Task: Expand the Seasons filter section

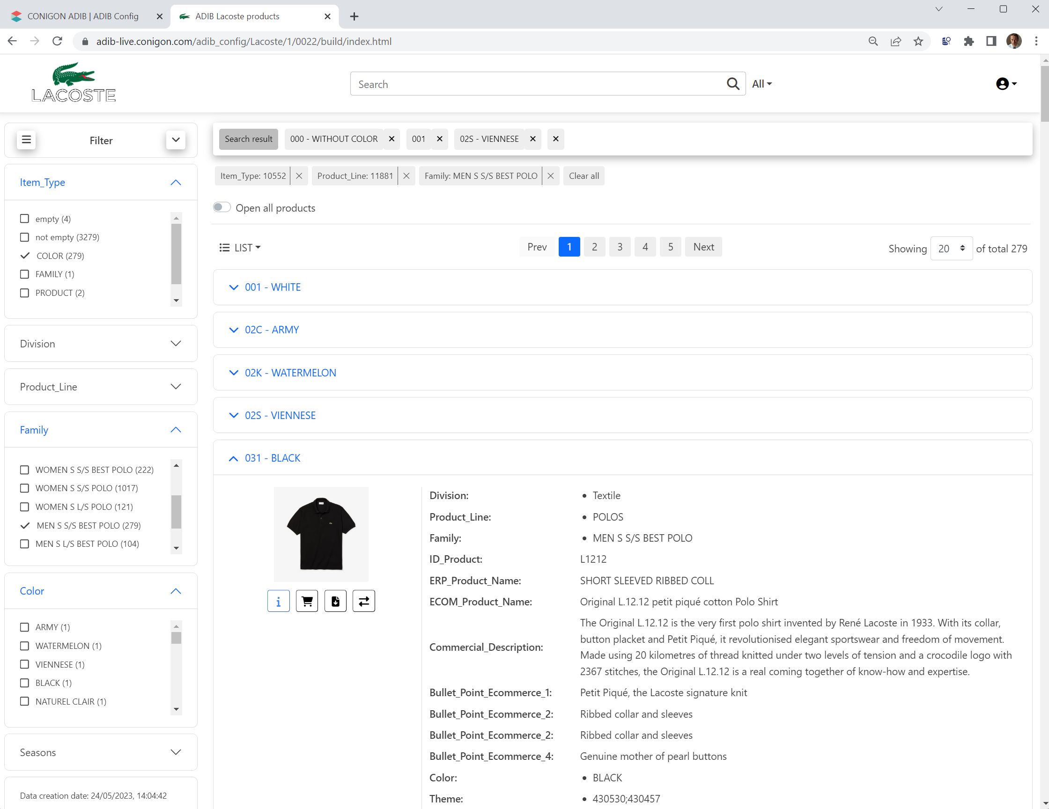Action: [176, 752]
